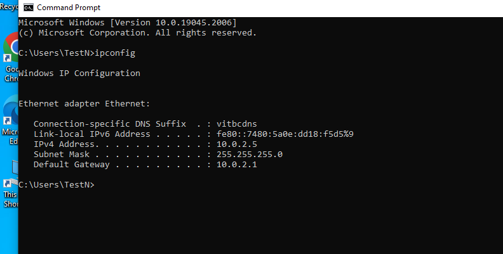
Task: Click the Ethernet adapter Ethernet line
Action: [84, 103]
